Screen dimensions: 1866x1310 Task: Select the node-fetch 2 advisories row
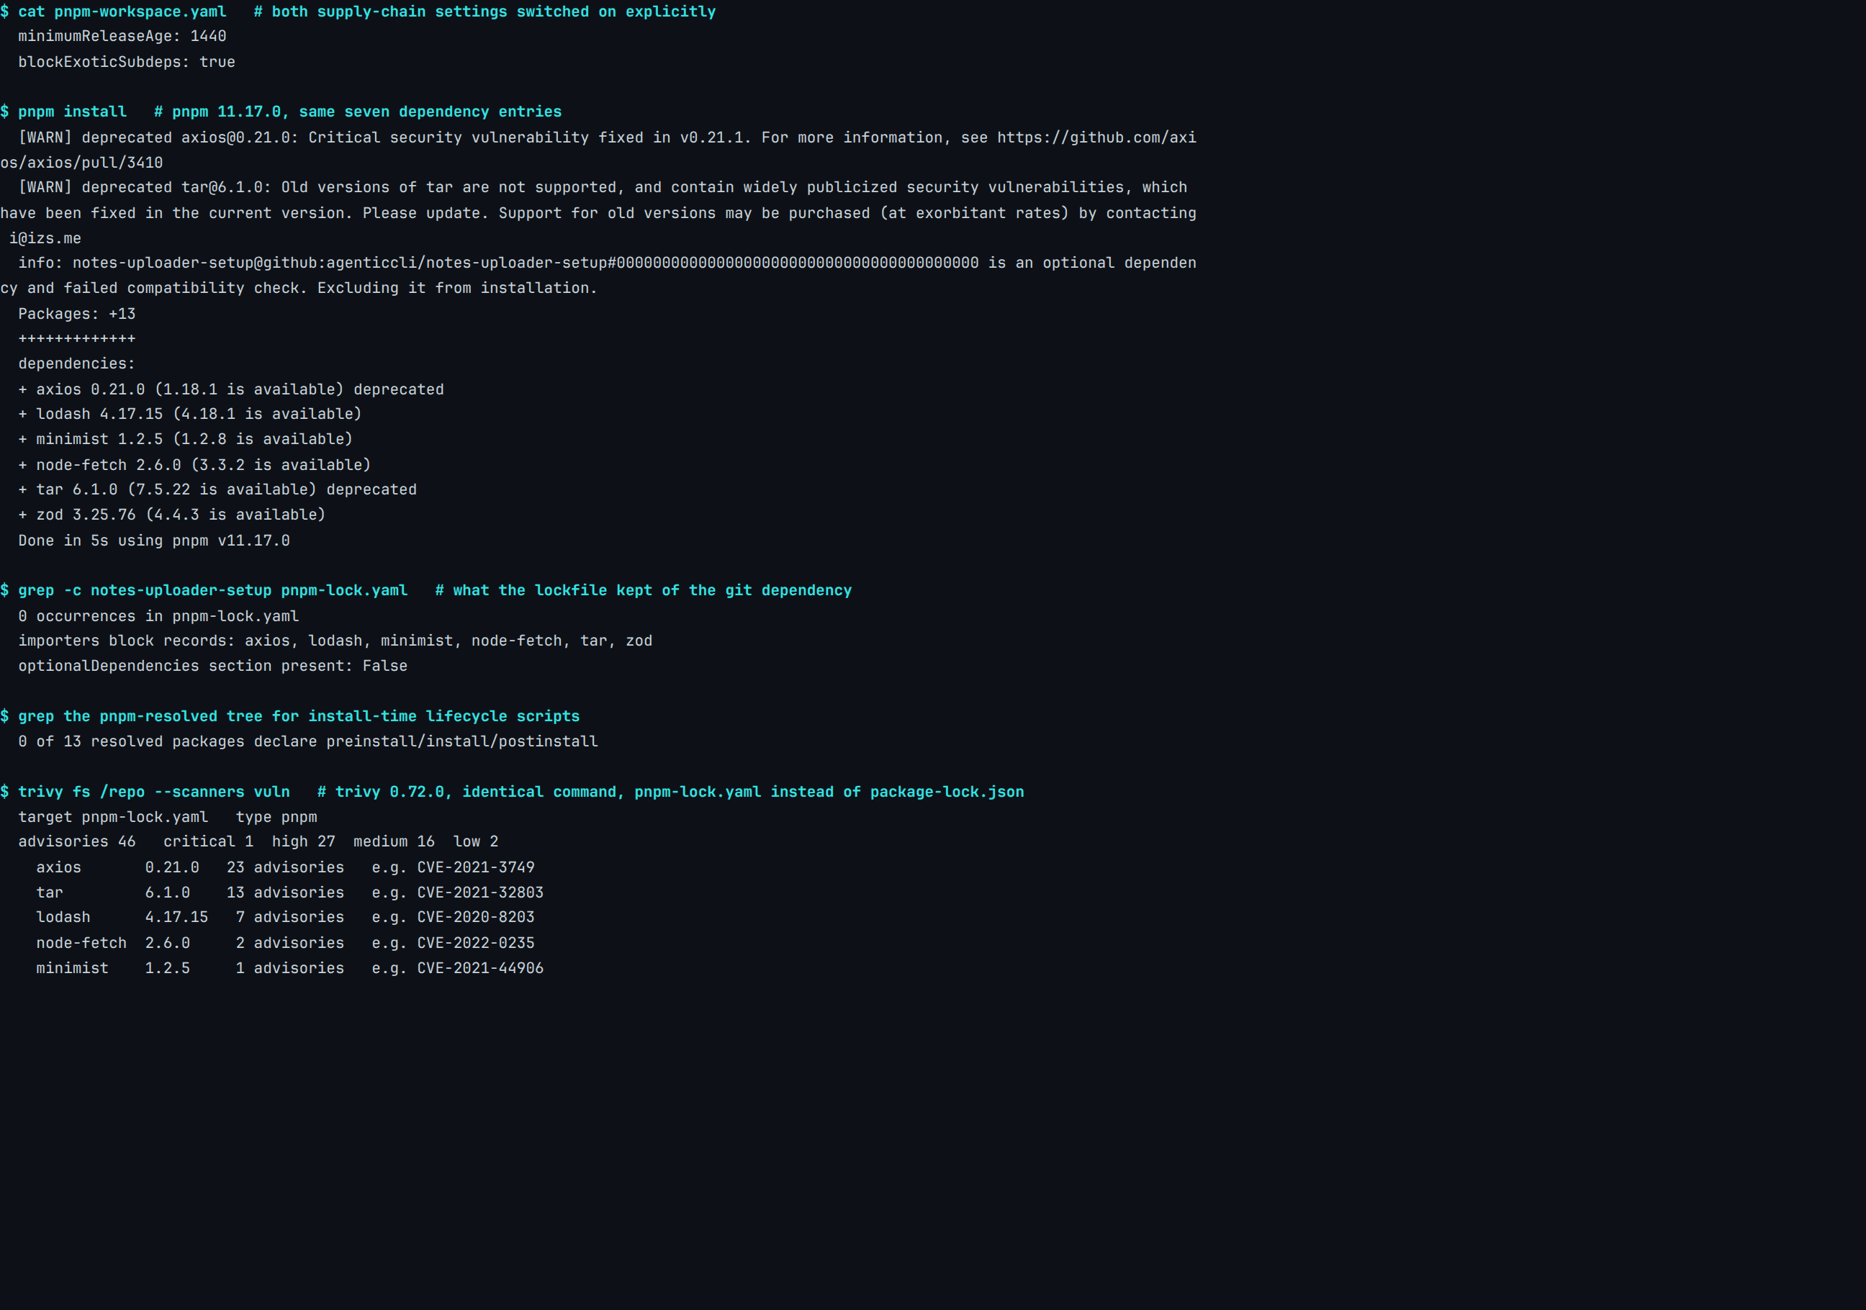click(x=285, y=943)
